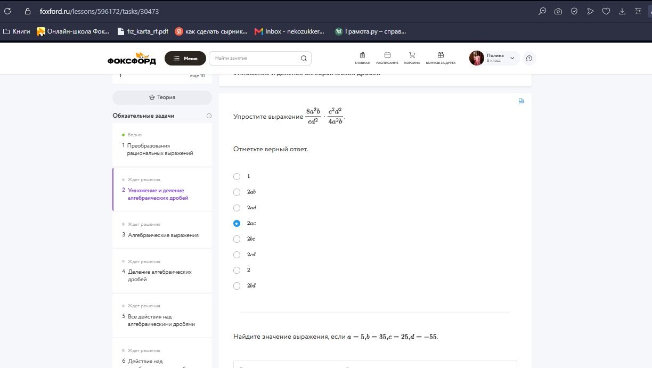
Task: Open the Грамота.ру bookmark
Action: (x=370, y=31)
